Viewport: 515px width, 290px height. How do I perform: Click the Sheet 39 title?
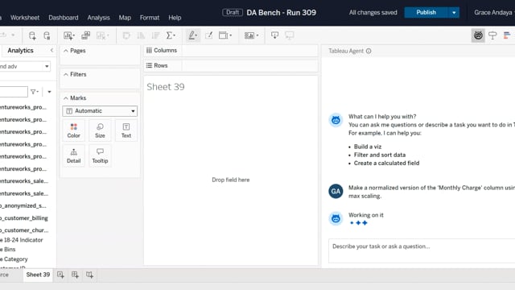166,87
